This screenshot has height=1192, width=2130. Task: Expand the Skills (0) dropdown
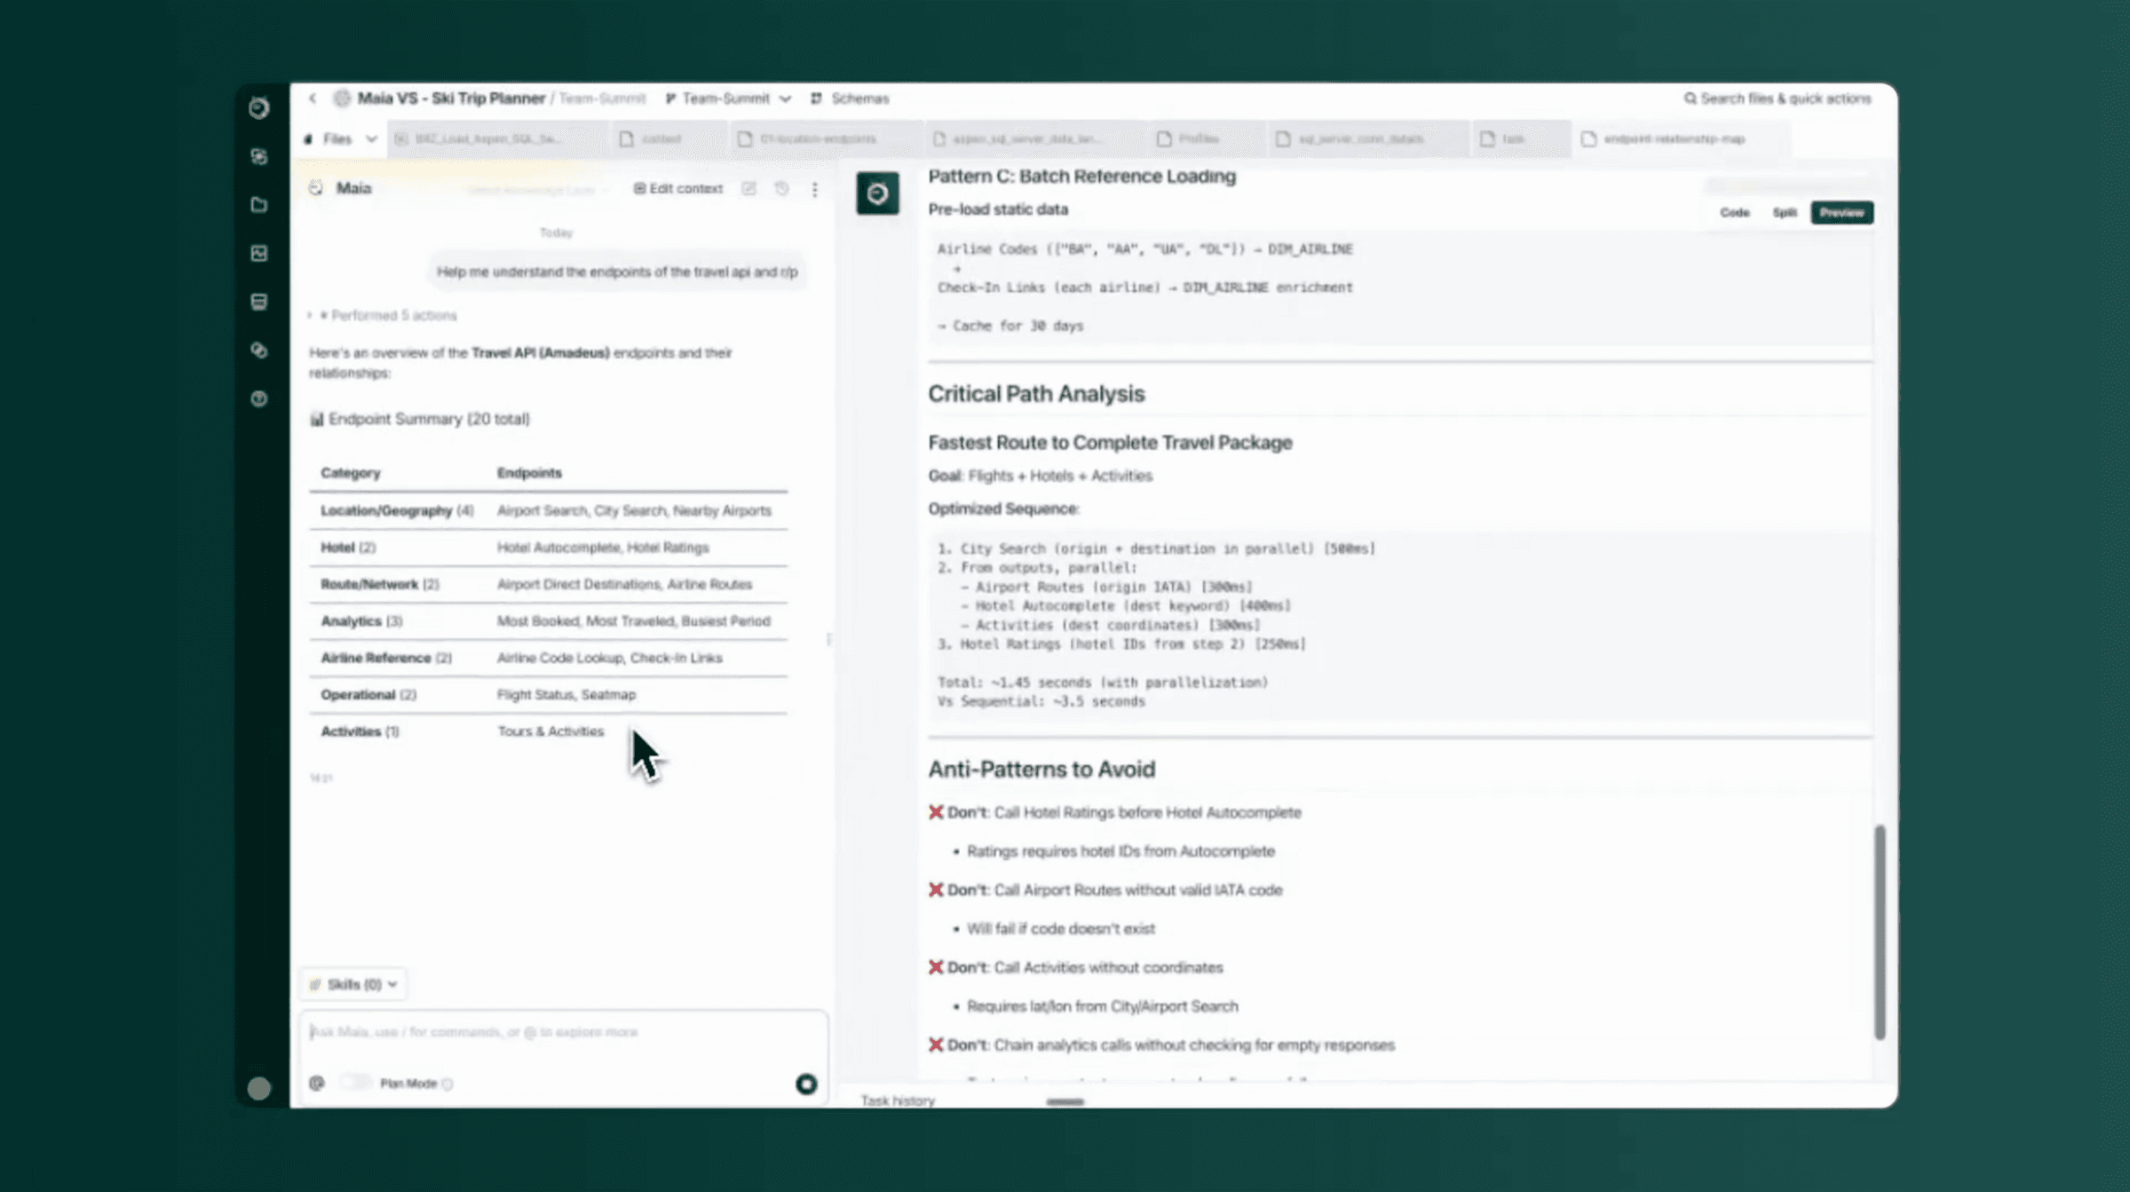(353, 984)
